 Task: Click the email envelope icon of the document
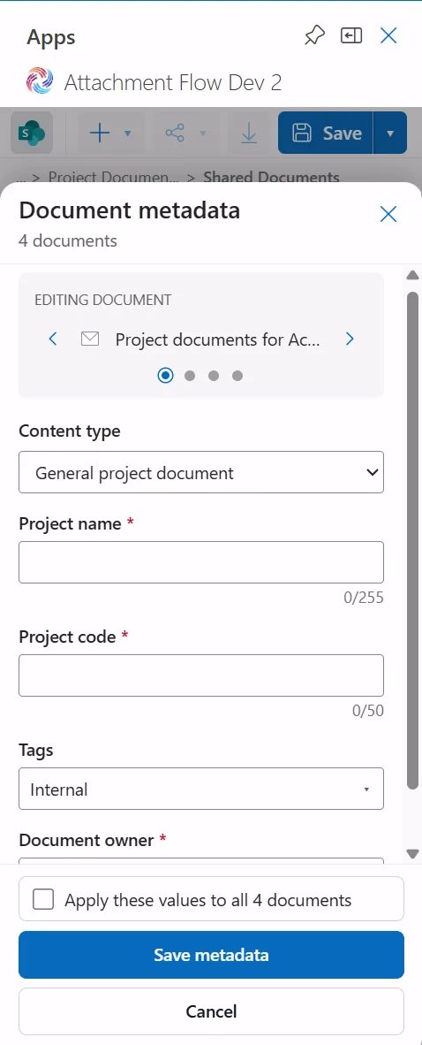[90, 339]
